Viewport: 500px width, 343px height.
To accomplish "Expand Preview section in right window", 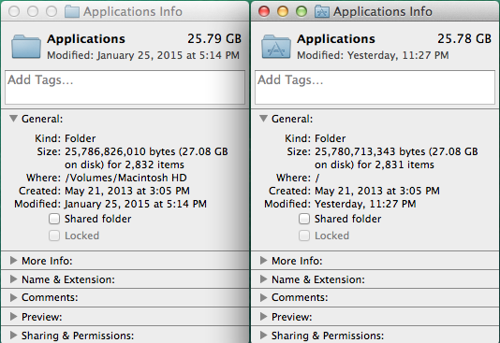I will pos(263,317).
